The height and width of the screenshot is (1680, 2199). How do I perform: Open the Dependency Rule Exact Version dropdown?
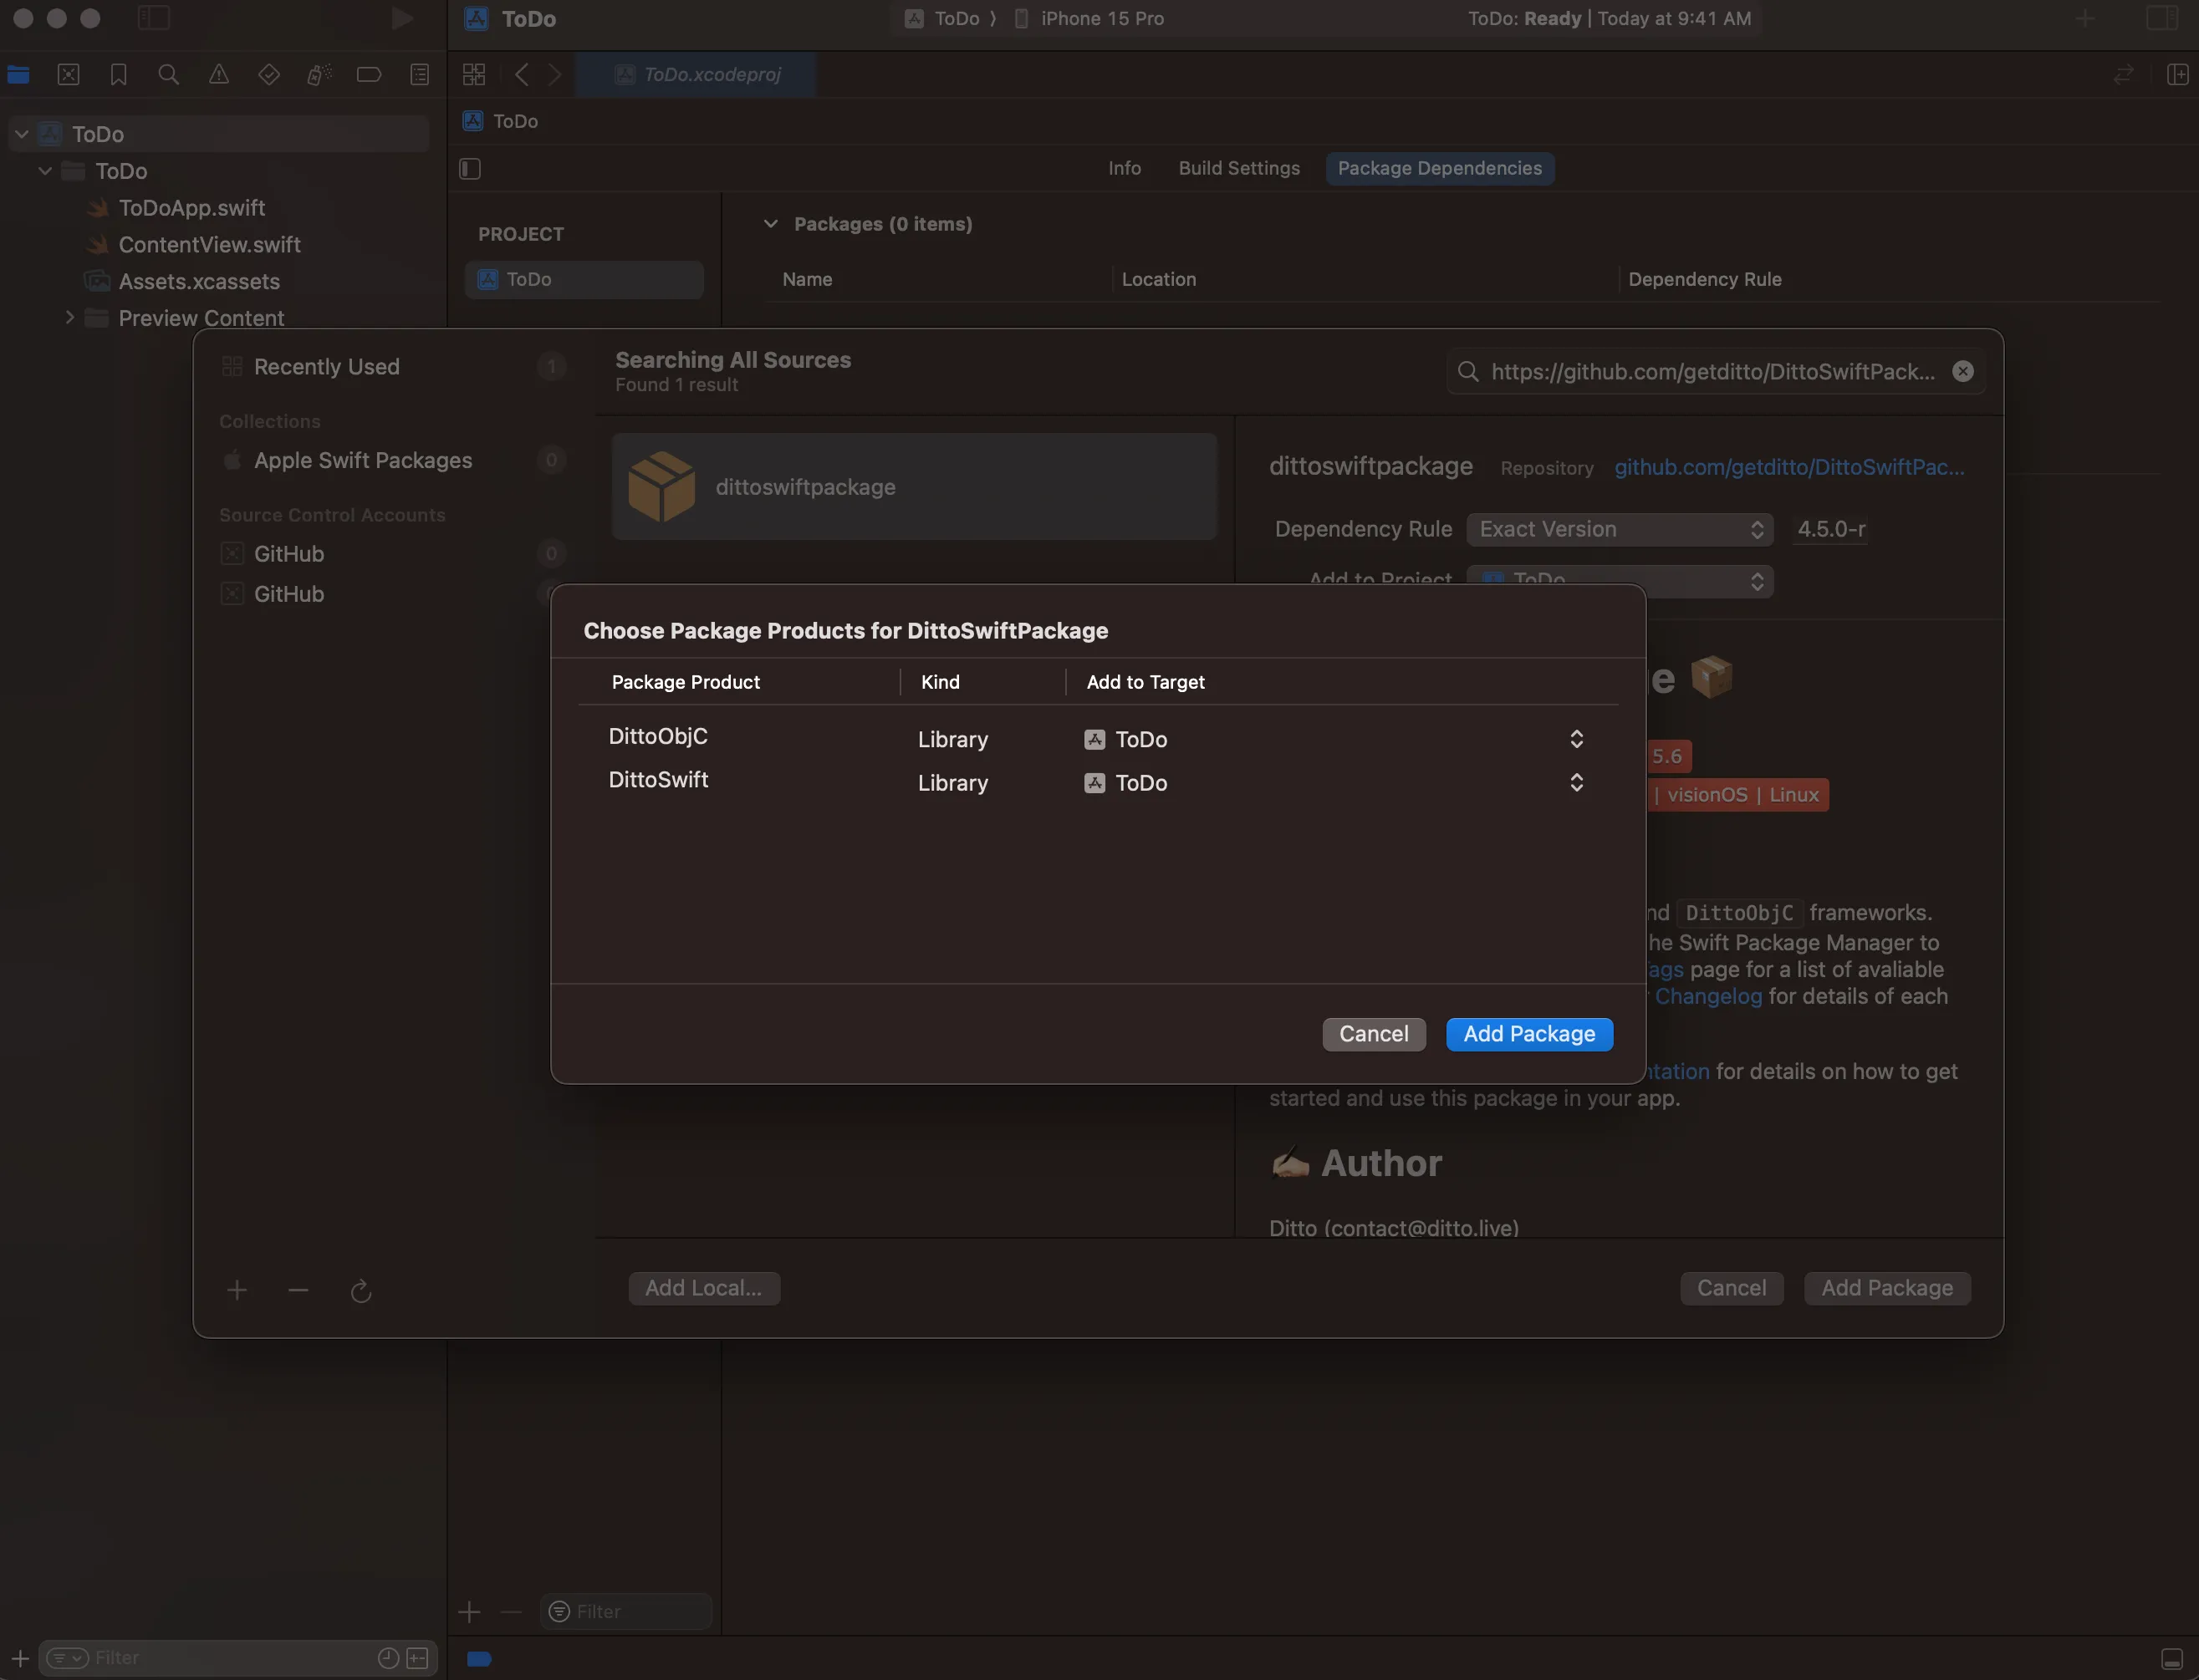(1620, 529)
